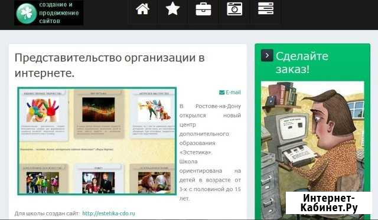378x220 pixels.
Task: Open the Эстетика website screenshot thumbnail
Action: click(x=97, y=141)
